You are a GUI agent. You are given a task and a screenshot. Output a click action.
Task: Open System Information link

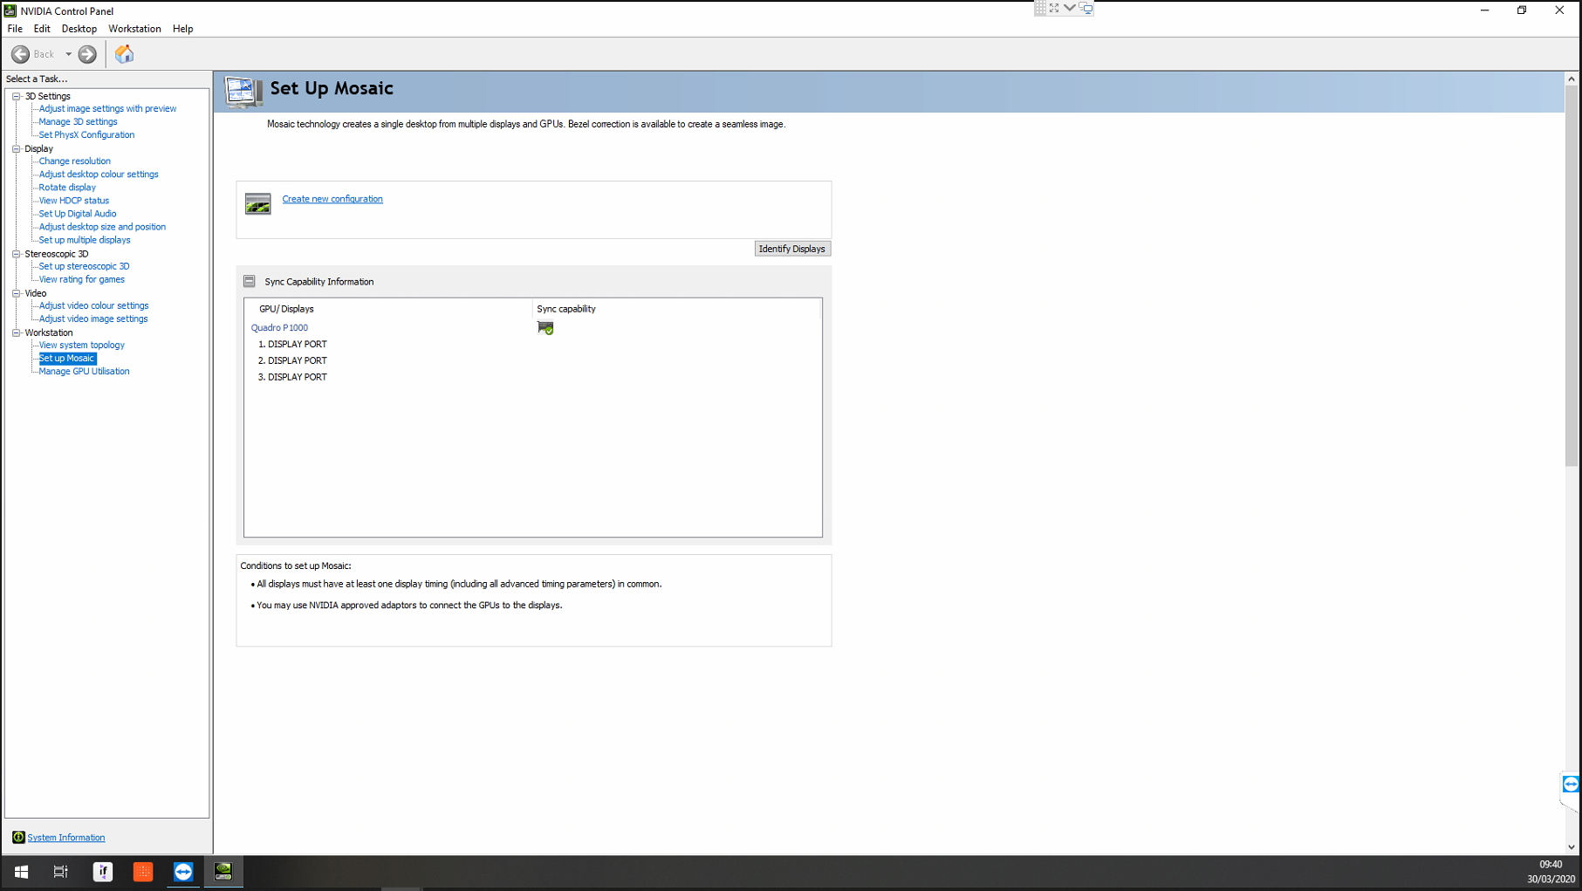point(66,838)
